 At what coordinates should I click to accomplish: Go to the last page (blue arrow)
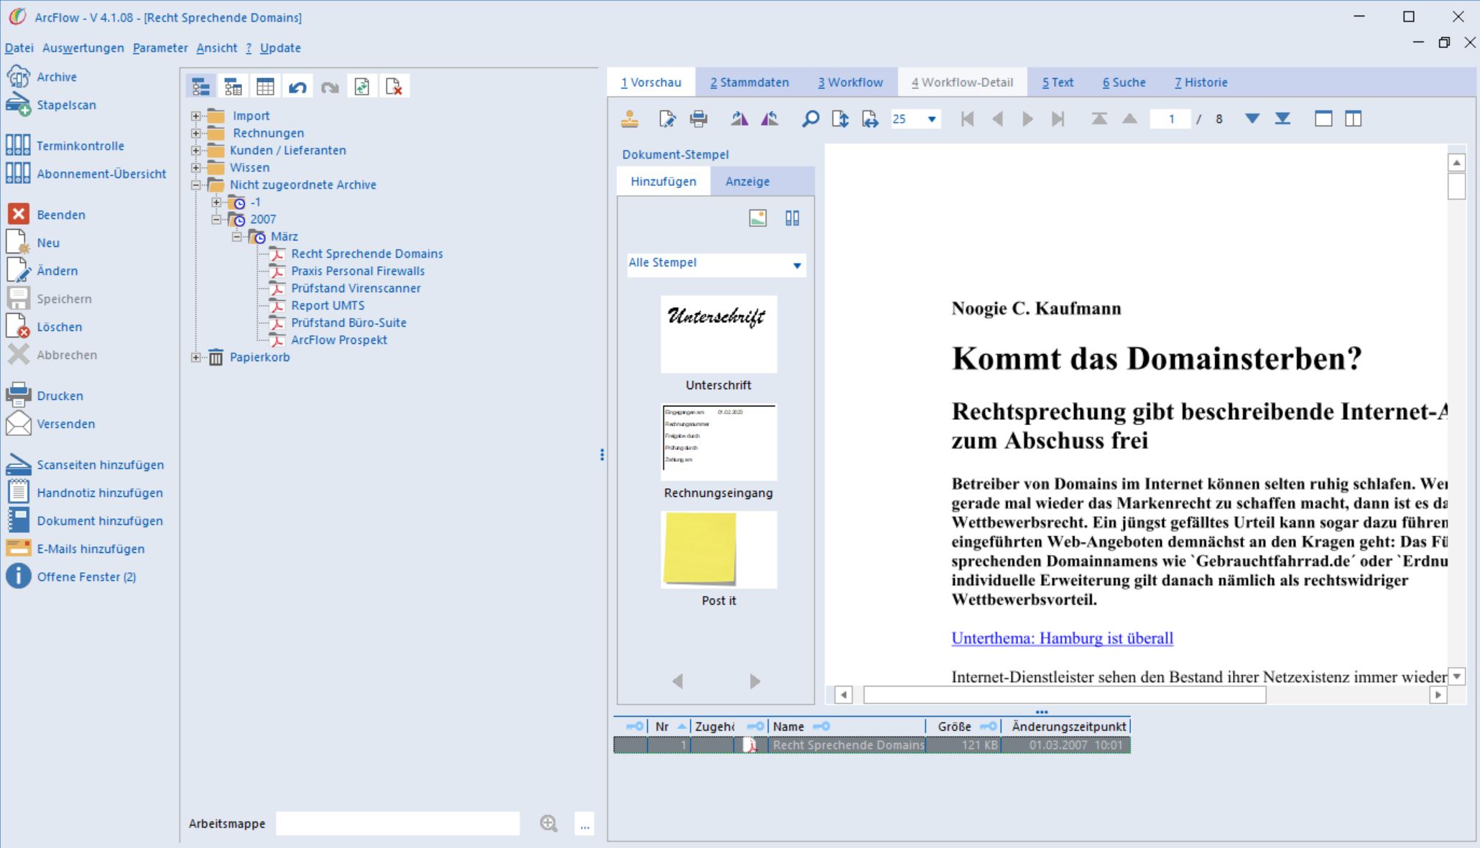[x=1282, y=119]
